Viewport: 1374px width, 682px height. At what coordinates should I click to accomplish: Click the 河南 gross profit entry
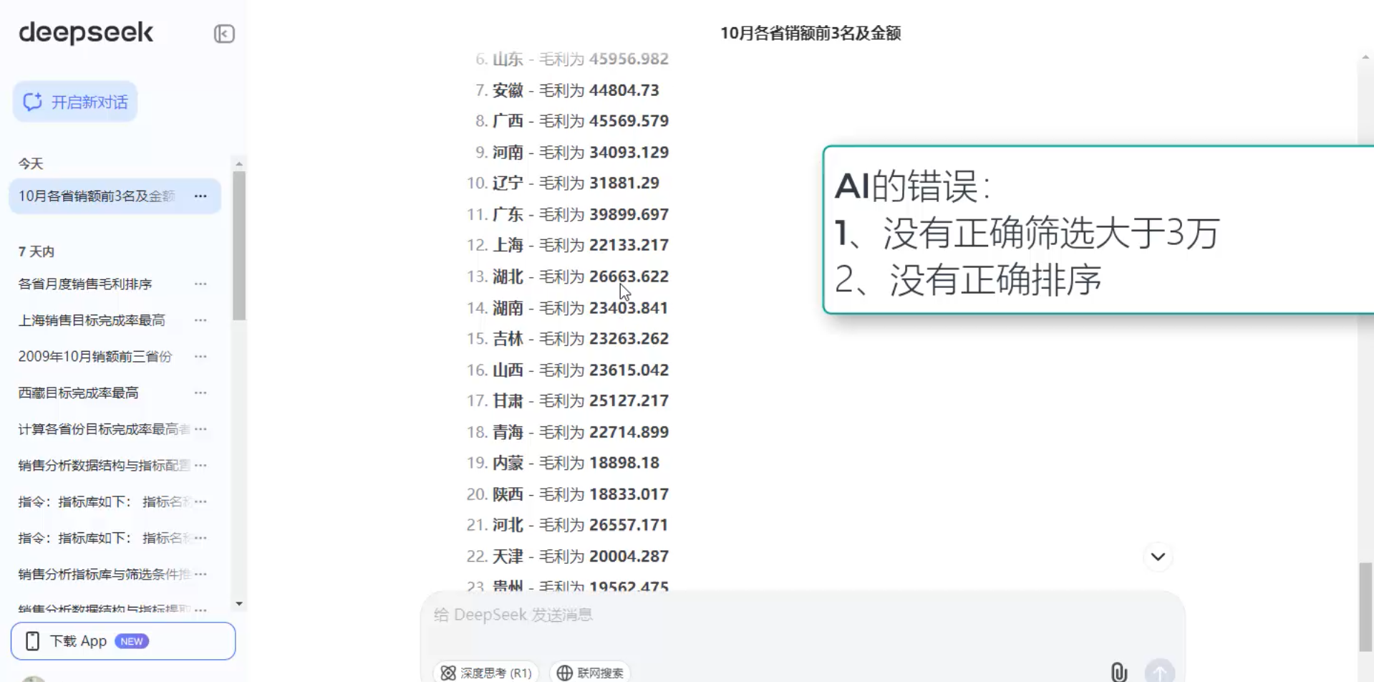tap(572, 153)
